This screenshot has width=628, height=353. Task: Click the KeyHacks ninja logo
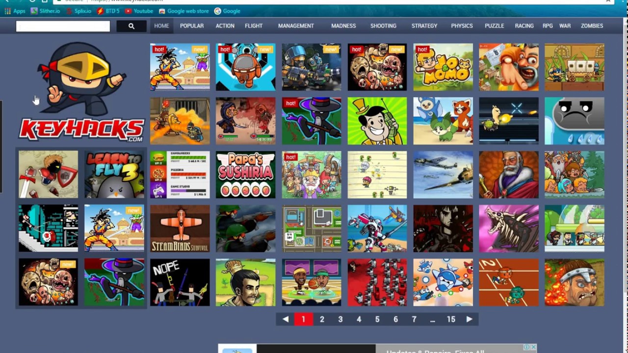(81, 92)
